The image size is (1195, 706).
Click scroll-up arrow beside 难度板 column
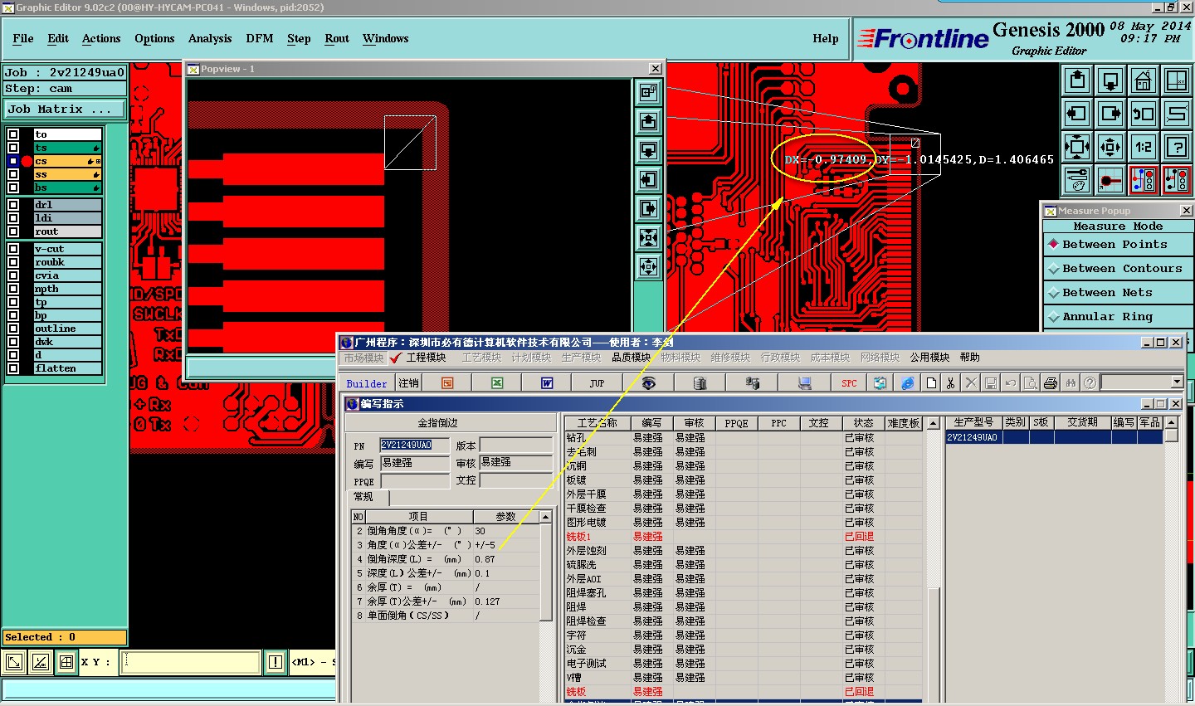tap(933, 423)
